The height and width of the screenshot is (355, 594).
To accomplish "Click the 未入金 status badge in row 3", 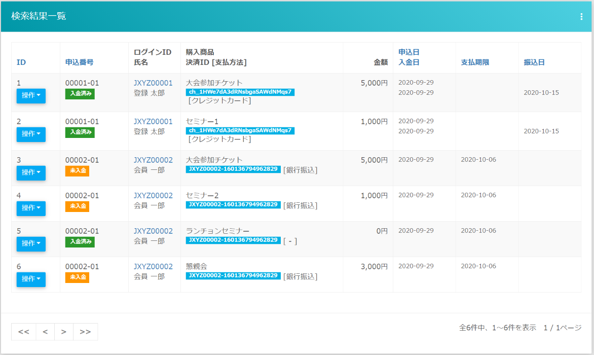I will click(77, 171).
